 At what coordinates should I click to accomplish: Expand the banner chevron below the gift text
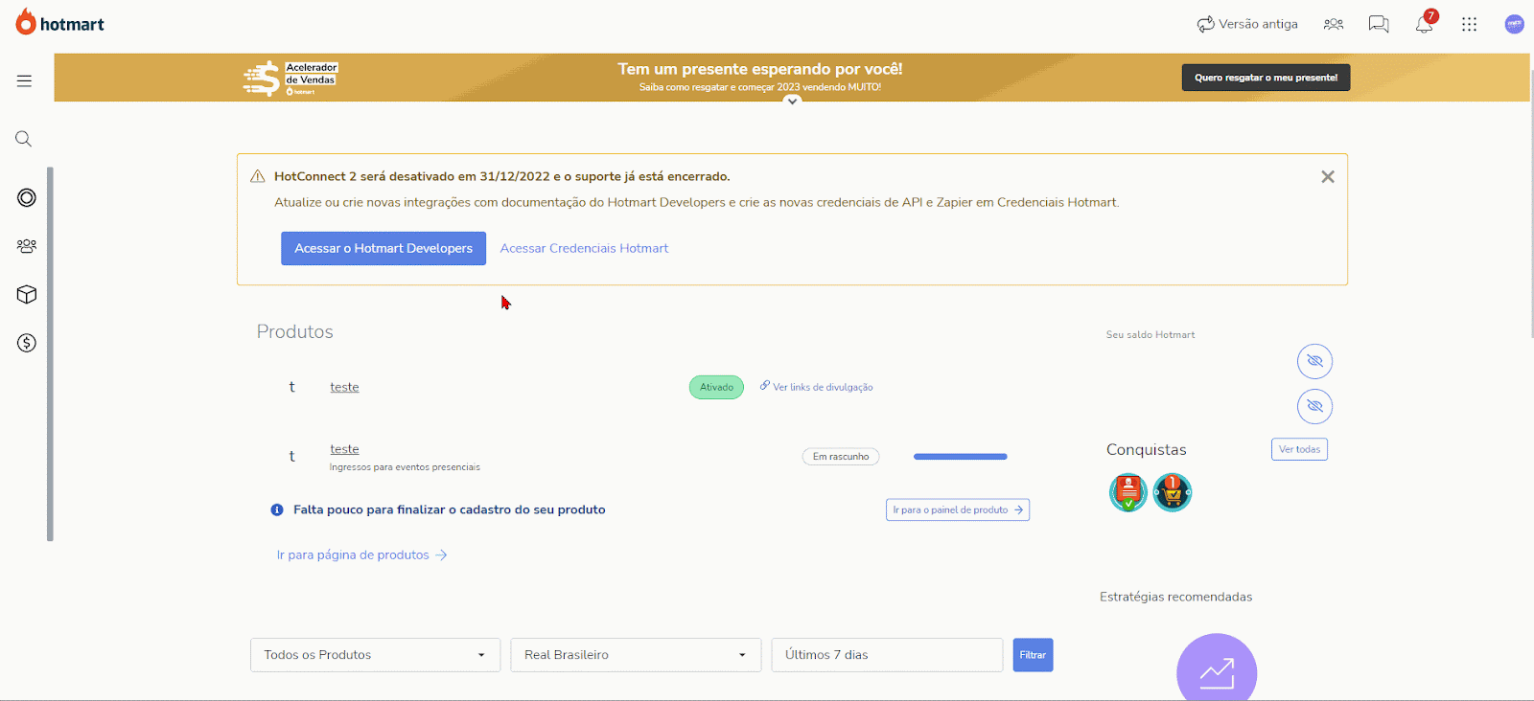(792, 101)
